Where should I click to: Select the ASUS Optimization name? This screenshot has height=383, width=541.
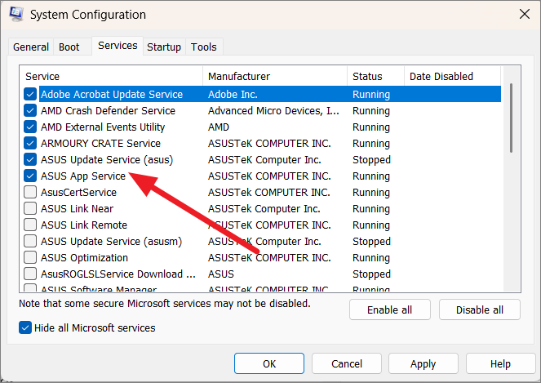coord(84,257)
